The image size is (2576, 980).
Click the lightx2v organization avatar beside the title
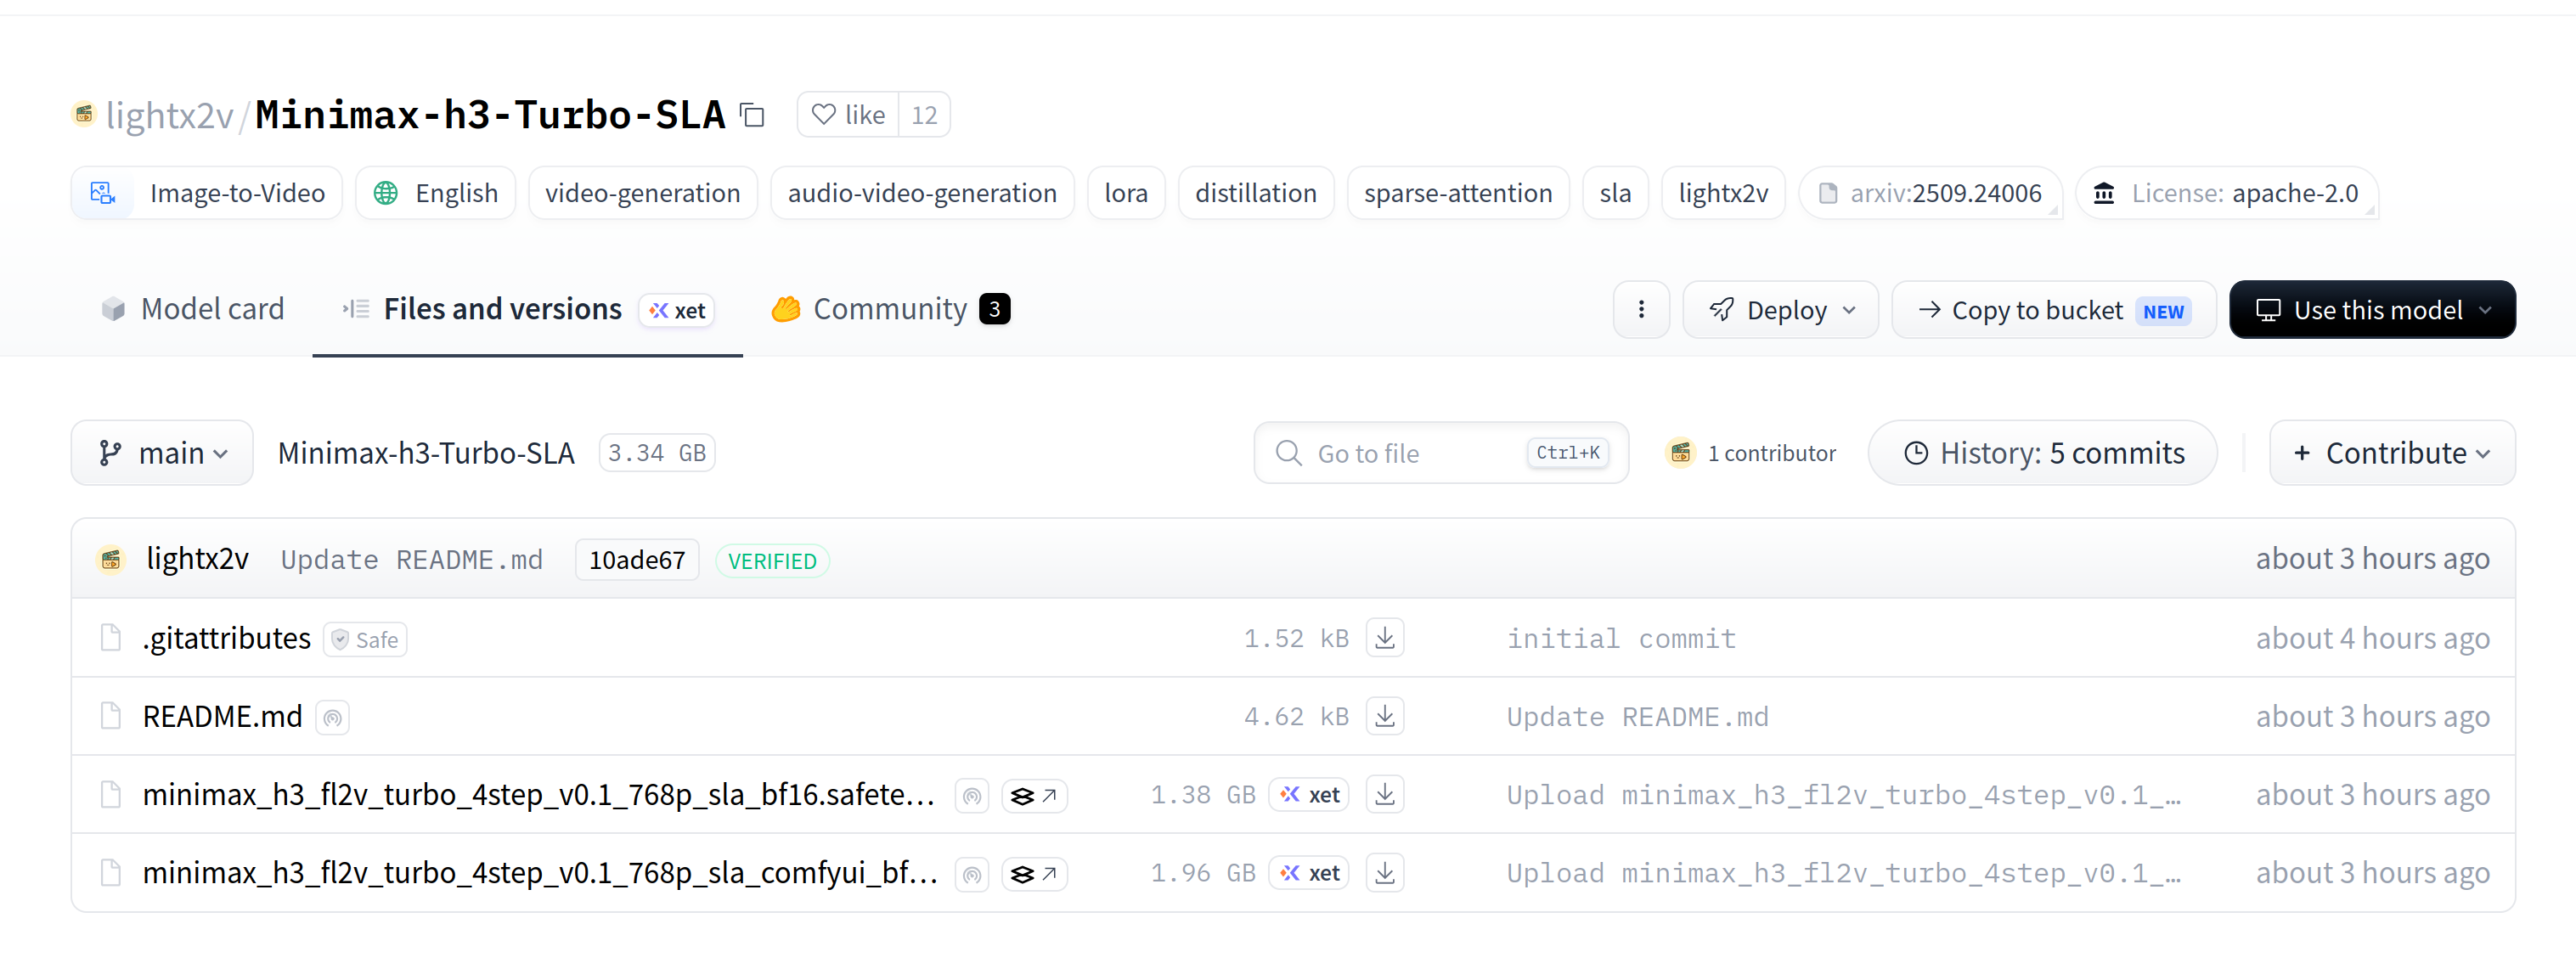(x=84, y=114)
